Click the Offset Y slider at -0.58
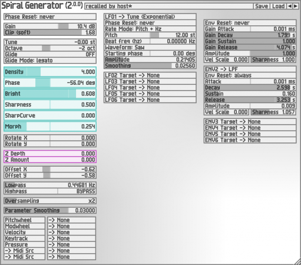301x265 pixels. pos(50,175)
